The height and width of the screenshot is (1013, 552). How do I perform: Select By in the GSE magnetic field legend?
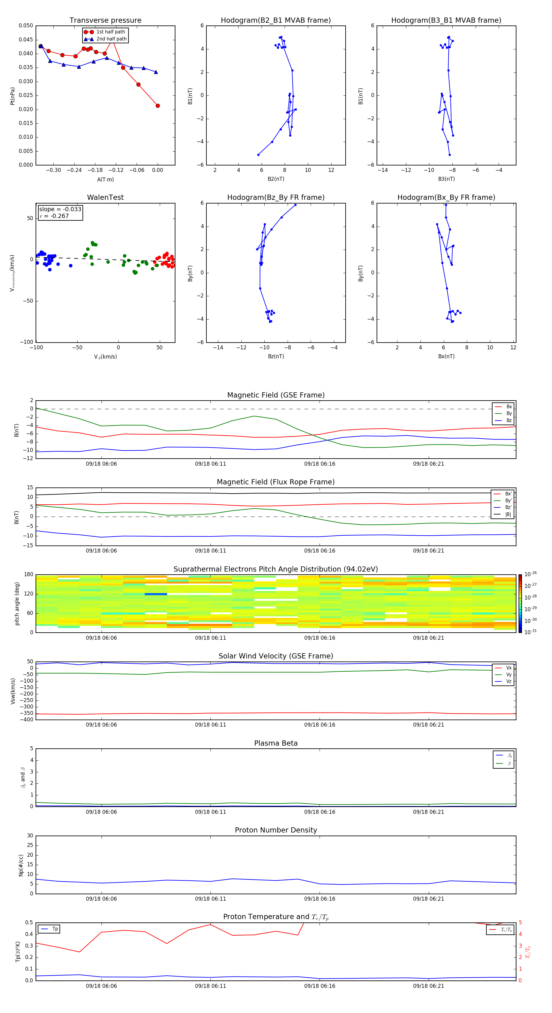(x=503, y=413)
